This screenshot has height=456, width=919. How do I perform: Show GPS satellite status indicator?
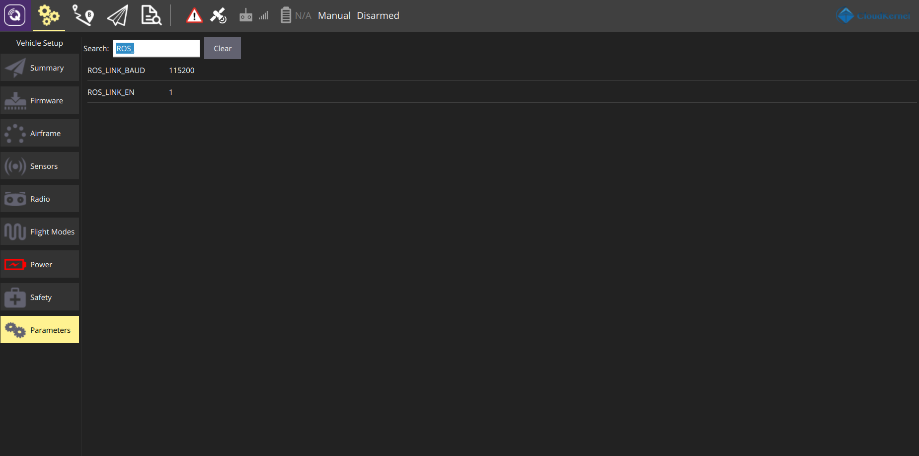(x=218, y=15)
